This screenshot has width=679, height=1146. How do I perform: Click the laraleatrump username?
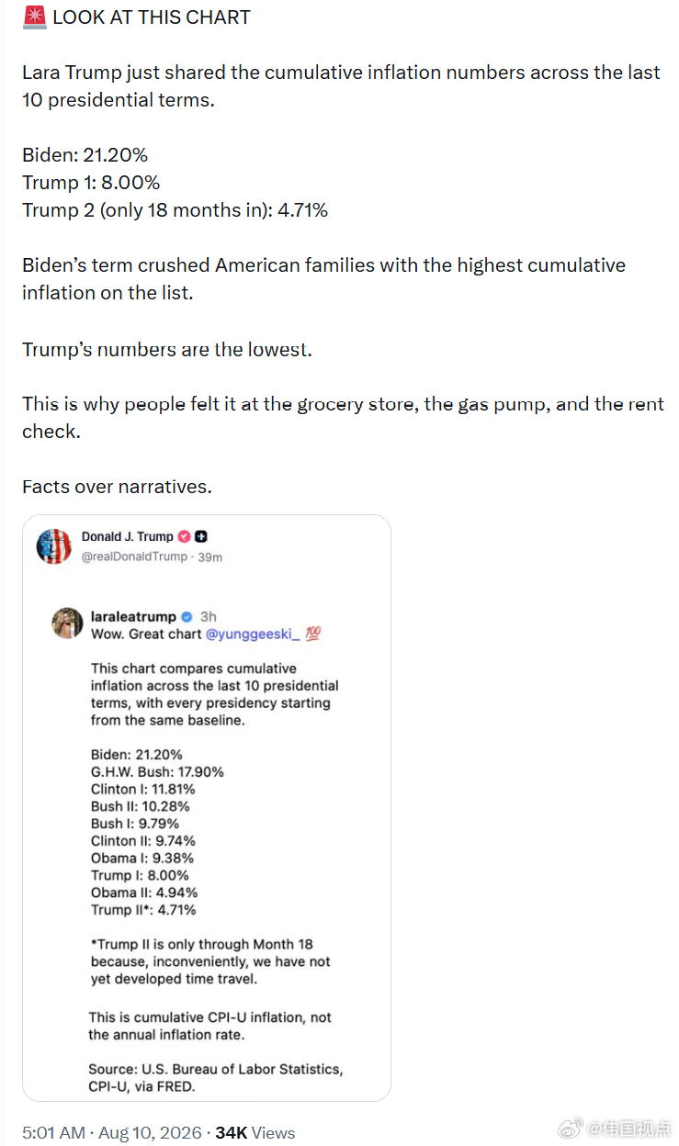tap(133, 617)
